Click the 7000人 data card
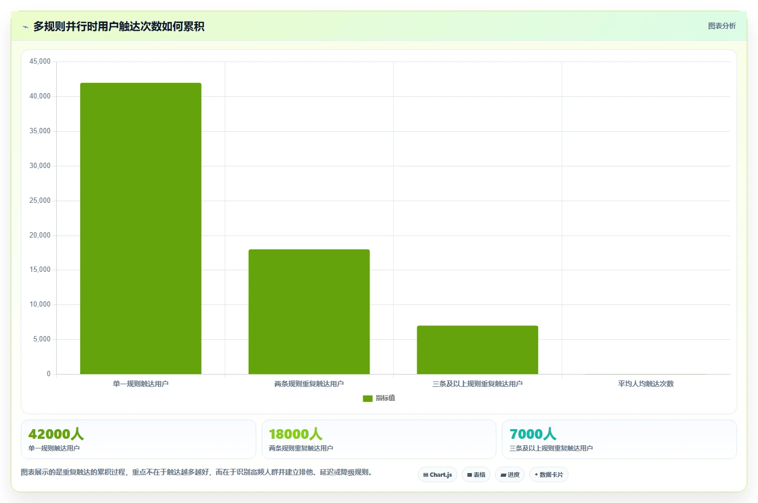Image resolution: width=758 pixels, height=503 pixels. tap(619, 439)
